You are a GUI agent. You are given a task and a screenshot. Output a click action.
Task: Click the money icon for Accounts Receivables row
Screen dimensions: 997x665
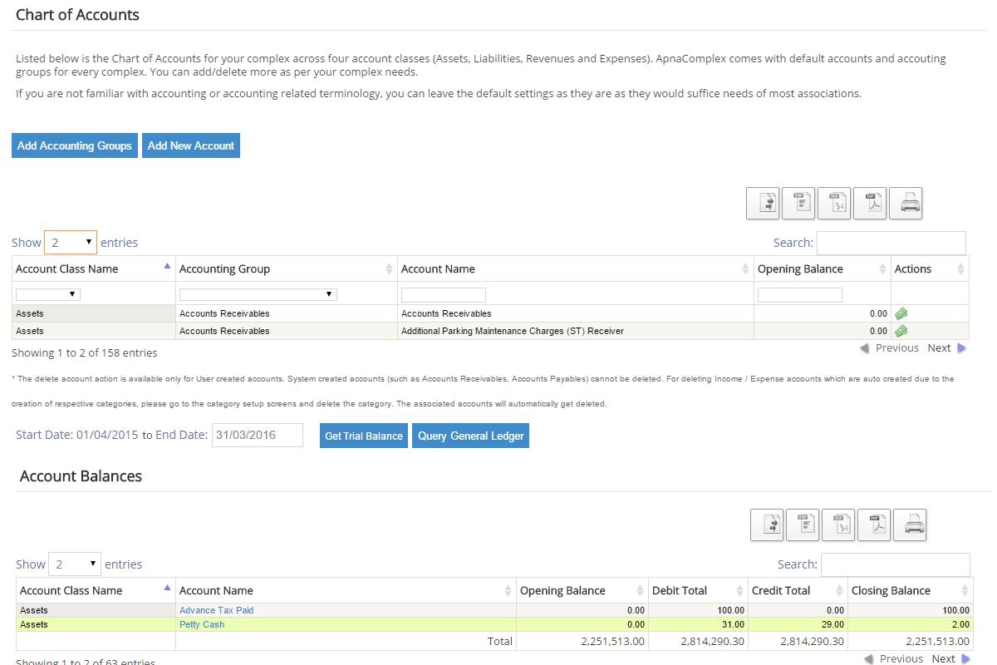(901, 313)
